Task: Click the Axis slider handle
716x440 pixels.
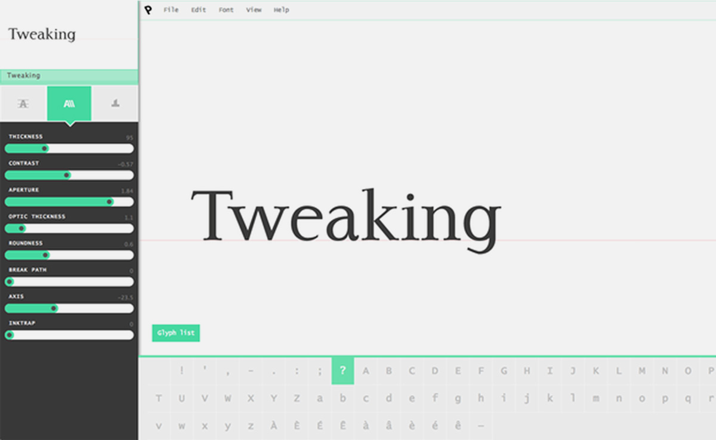Action: tap(54, 309)
